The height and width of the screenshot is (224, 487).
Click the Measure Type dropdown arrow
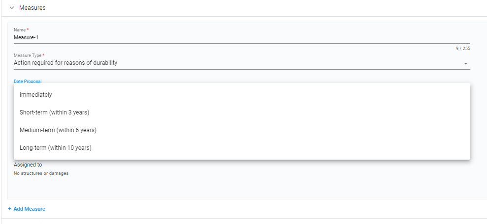(465, 63)
